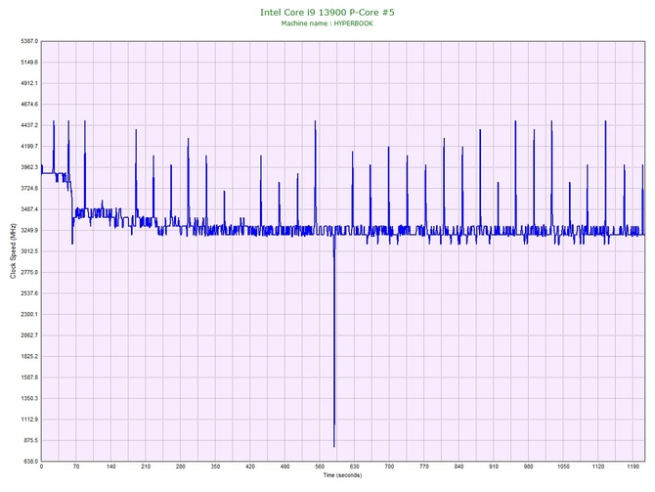Image resolution: width=655 pixels, height=492 pixels.
Task: Select the 630 second time axis tick
Action: (354, 468)
